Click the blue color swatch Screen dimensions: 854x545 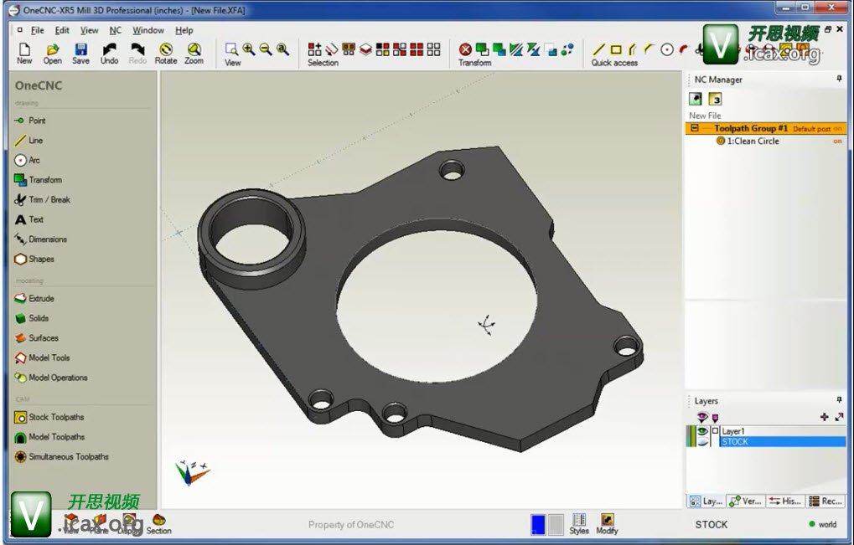pos(537,525)
